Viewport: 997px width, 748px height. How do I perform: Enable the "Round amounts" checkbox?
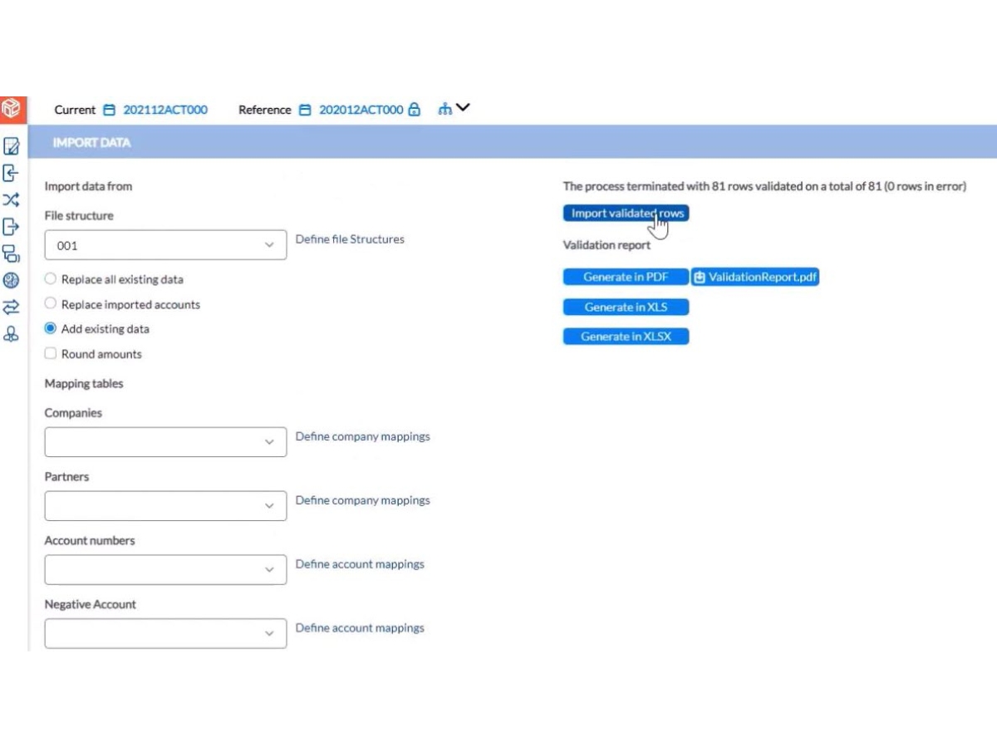tap(51, 354)
